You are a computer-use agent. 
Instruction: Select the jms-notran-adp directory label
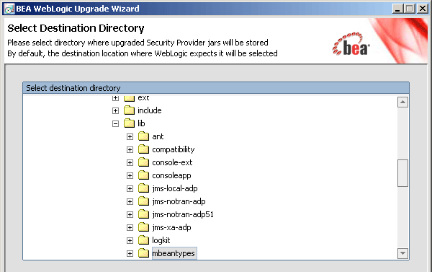(179, 201)
